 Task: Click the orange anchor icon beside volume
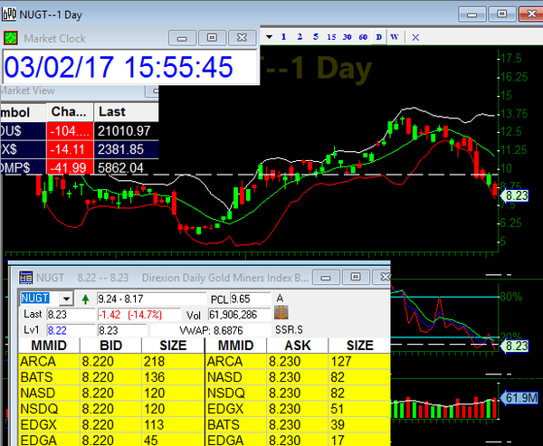(281, 312)
